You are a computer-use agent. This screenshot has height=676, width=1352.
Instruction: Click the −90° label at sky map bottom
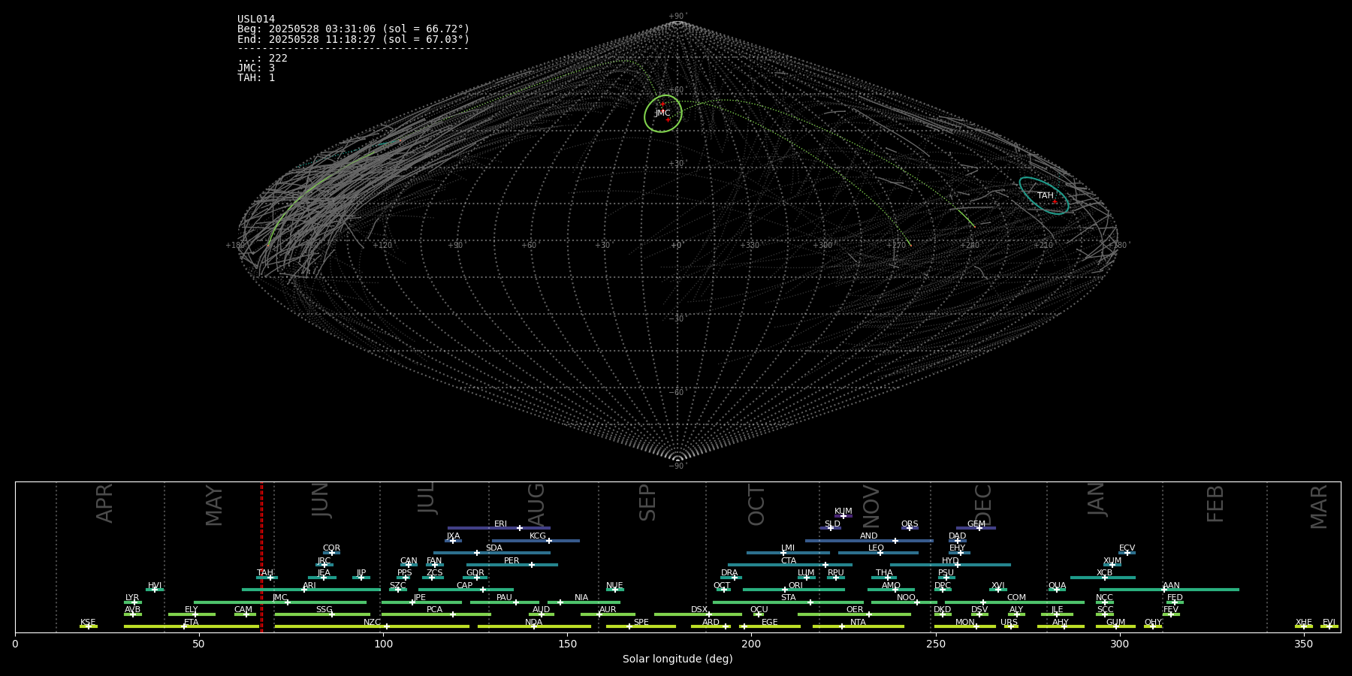(x=678, y=466)
